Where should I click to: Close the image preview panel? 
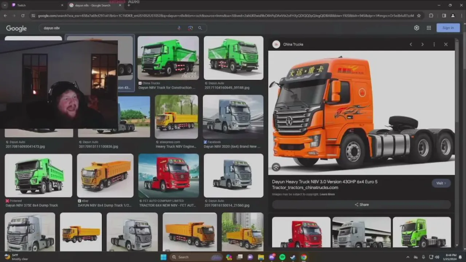pyautogui.click(x=446, y=44)
